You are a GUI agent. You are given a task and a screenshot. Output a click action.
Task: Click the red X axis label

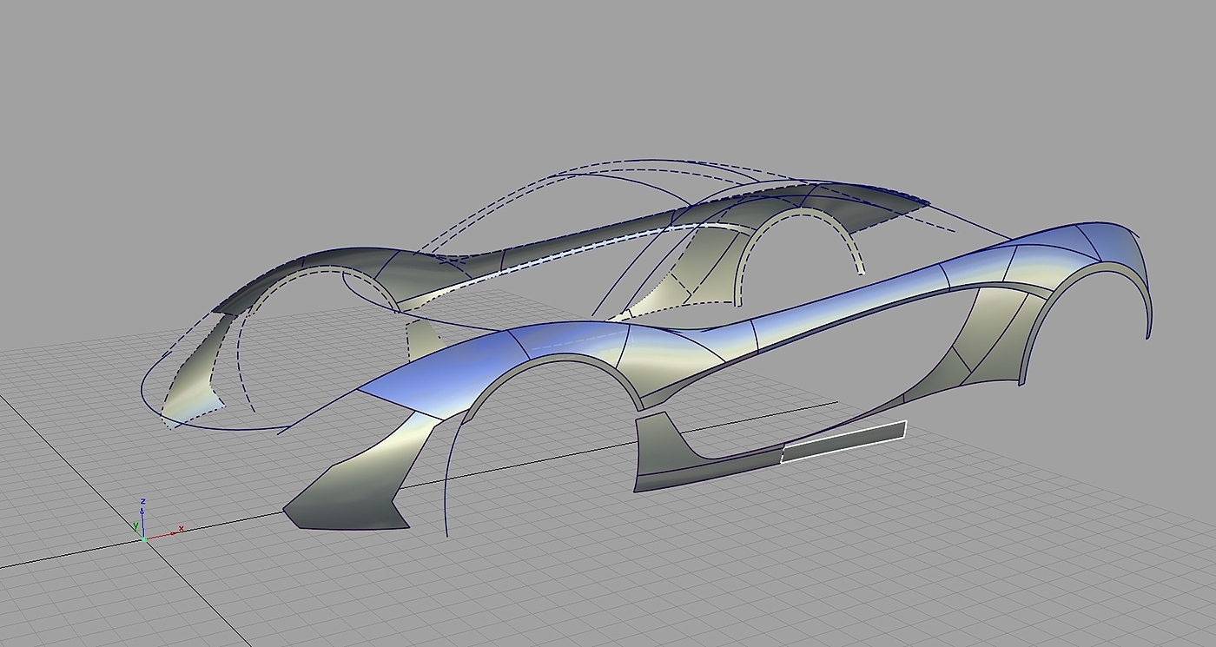point(181,528)
